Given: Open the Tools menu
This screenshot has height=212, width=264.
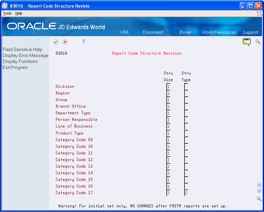Looking at the screenshot, I should (7, 13).
